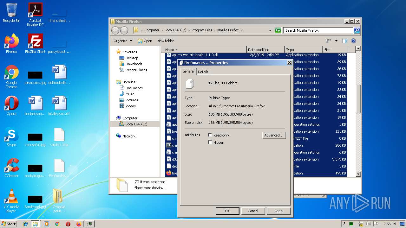Open the Firefox desktop shortcut
406x228 pixels.
[x=11, y=44]
